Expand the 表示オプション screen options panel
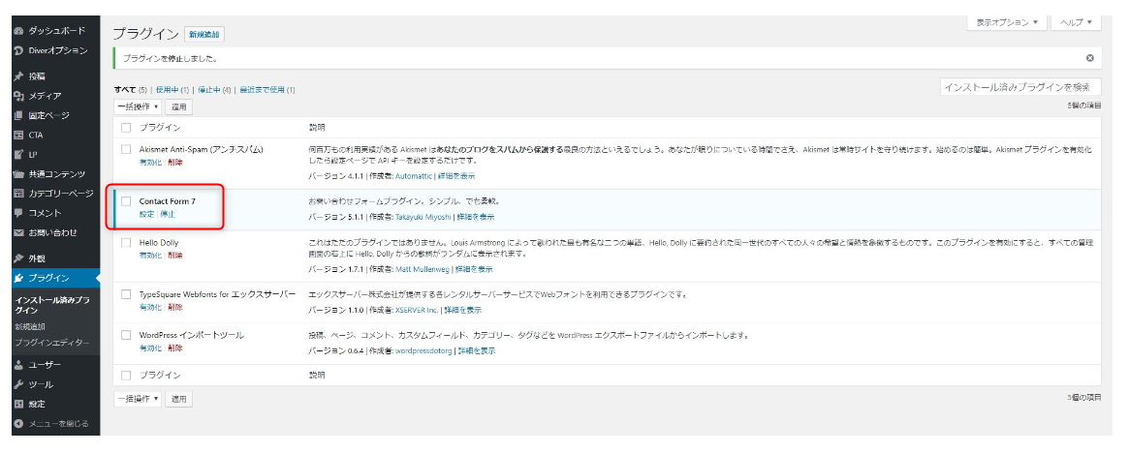This screenshot has width=1129, height=454. pyautogui.click(x=1005, y=22)
